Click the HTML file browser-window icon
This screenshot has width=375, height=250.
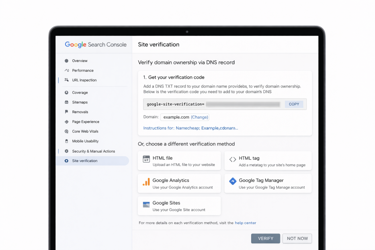coord(146,159)
